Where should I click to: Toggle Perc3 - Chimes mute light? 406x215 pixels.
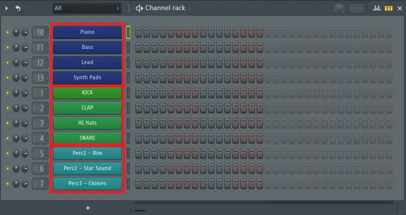7,184
